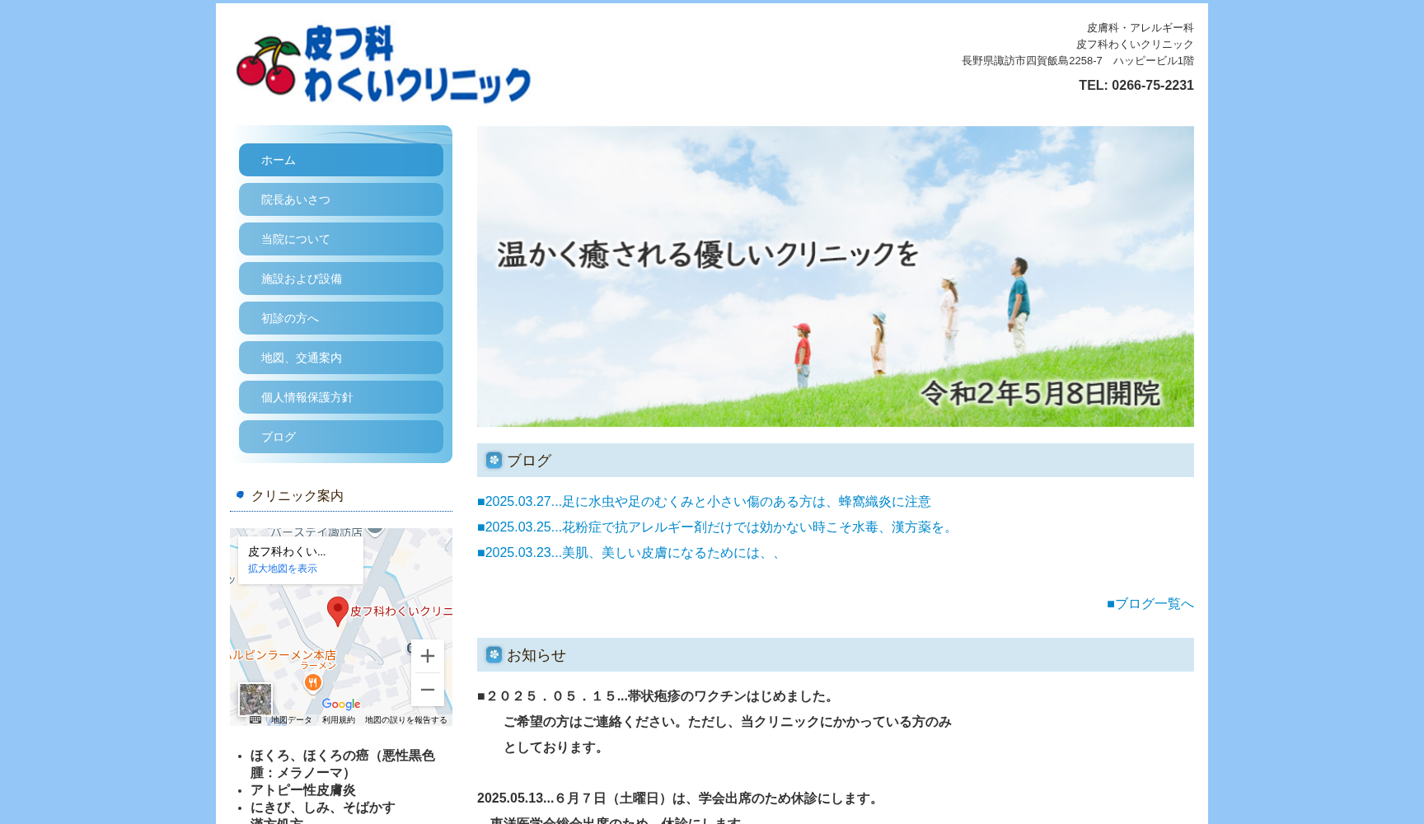Open the 個人情報保護方針 page

pyautogui.click(x=340, y=397)
